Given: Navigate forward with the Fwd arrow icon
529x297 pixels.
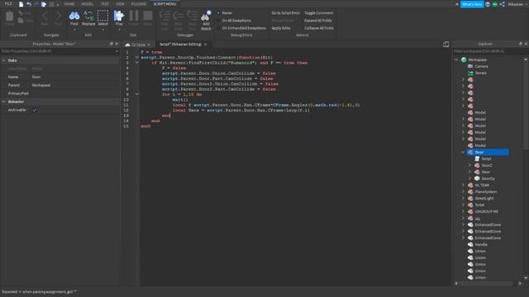Looking at the screenshot, I should (x=59, y=16).
